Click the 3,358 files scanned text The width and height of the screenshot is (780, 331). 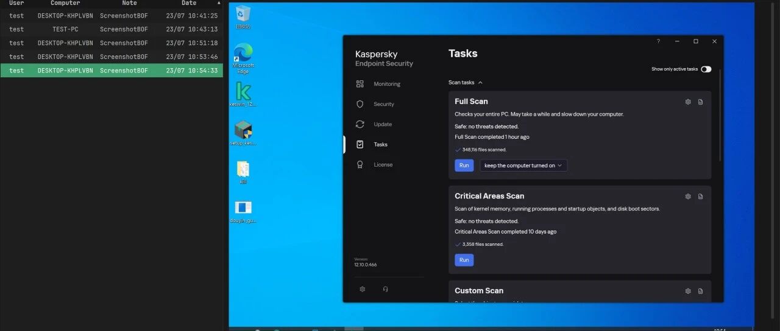[x=483, y=245]
